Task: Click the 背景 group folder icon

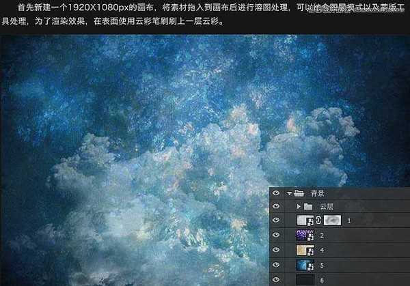Action: (298, 193)
